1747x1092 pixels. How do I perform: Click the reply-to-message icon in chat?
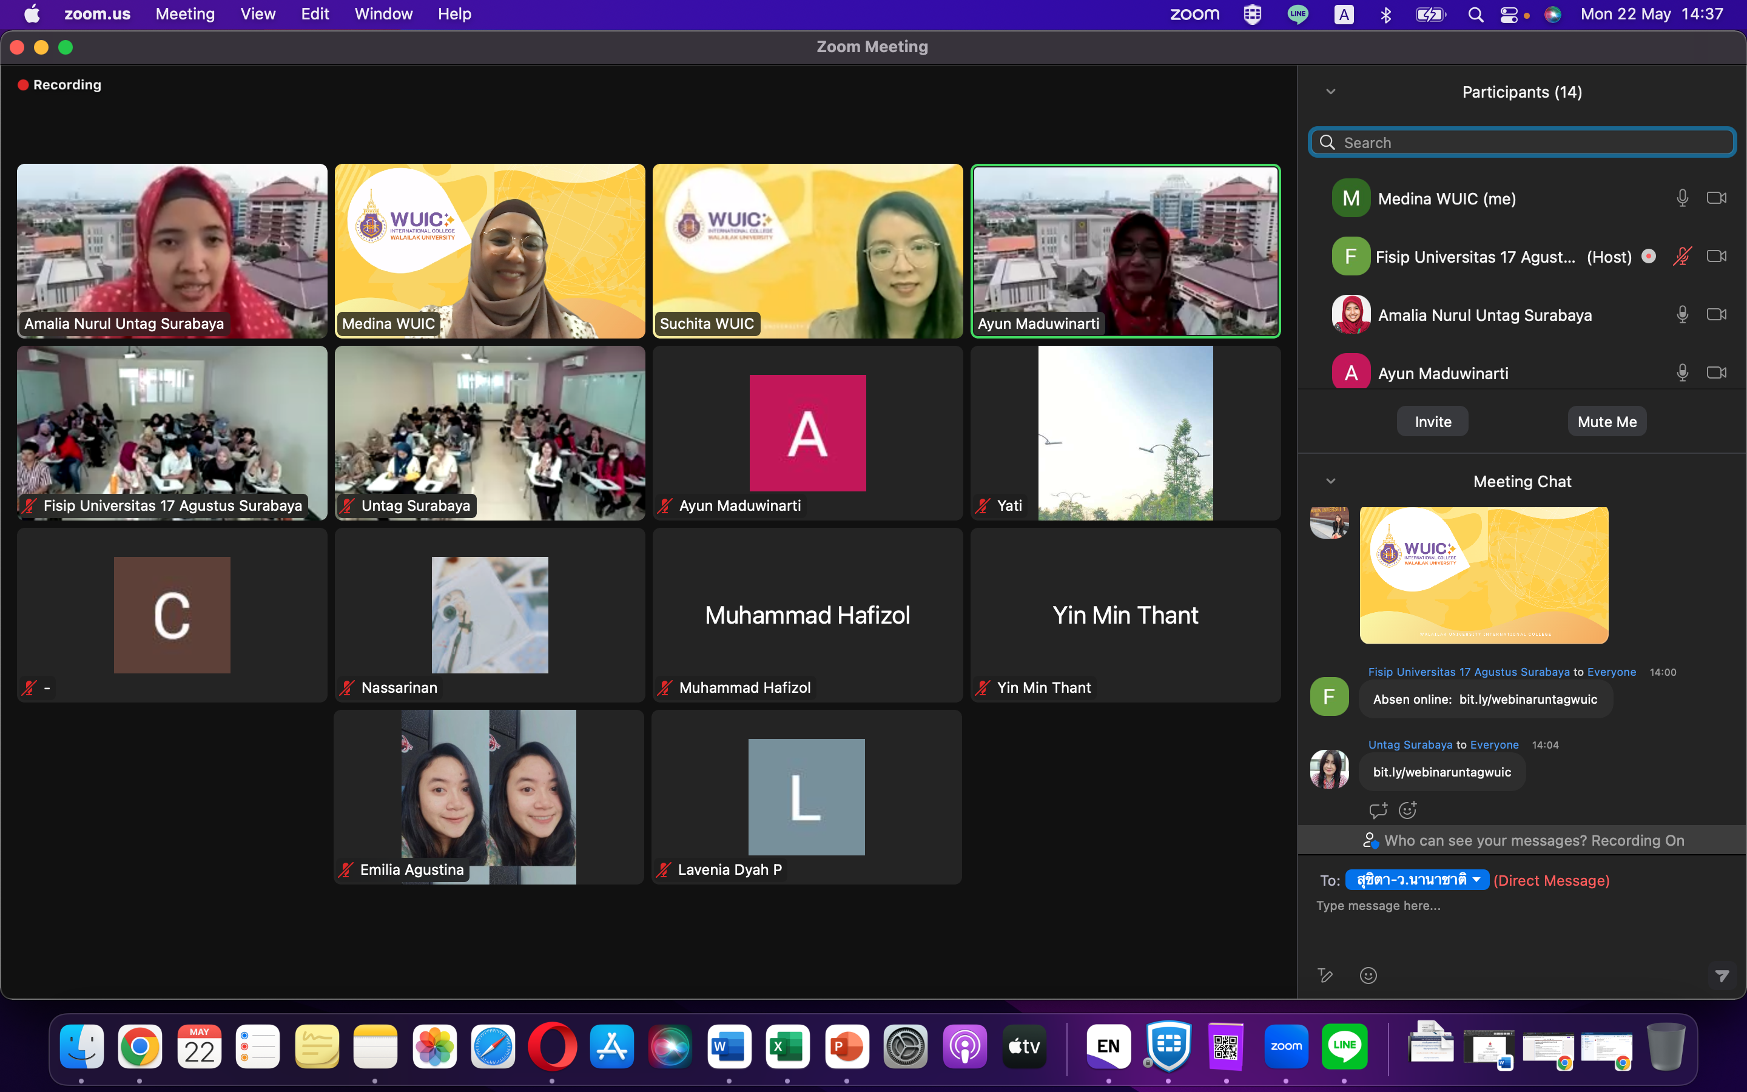tap(1378, 811)
